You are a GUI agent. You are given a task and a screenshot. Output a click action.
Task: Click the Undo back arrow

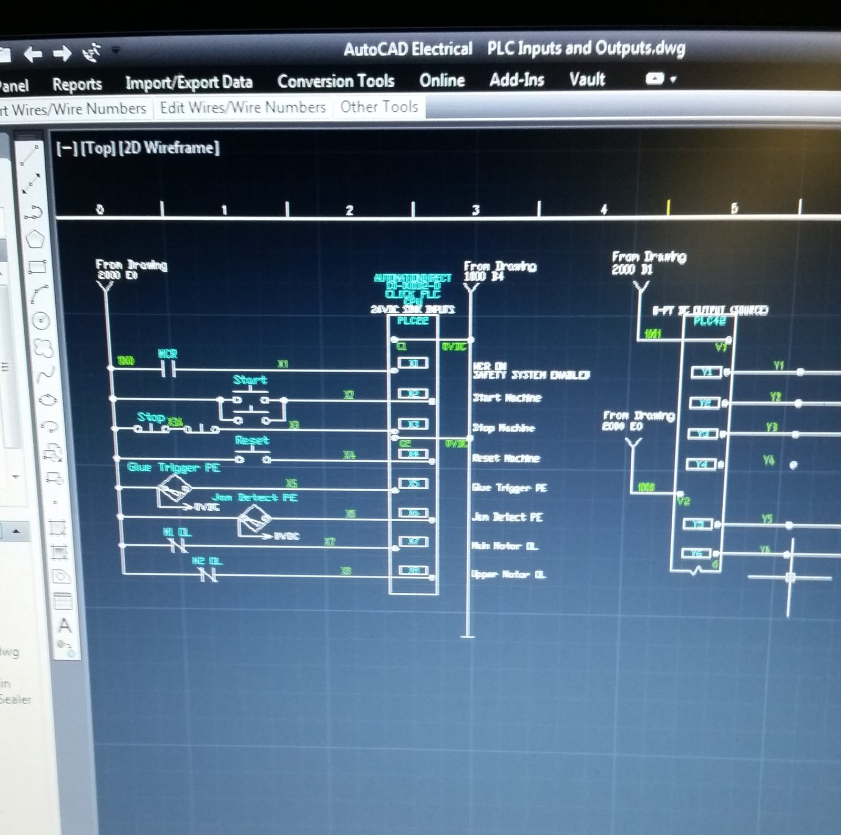[33, 54]
